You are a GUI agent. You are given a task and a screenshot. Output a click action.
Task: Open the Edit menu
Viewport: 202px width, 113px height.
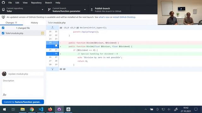[17, 3]
